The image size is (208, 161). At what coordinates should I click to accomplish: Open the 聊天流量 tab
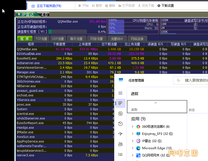click(77, 39)
